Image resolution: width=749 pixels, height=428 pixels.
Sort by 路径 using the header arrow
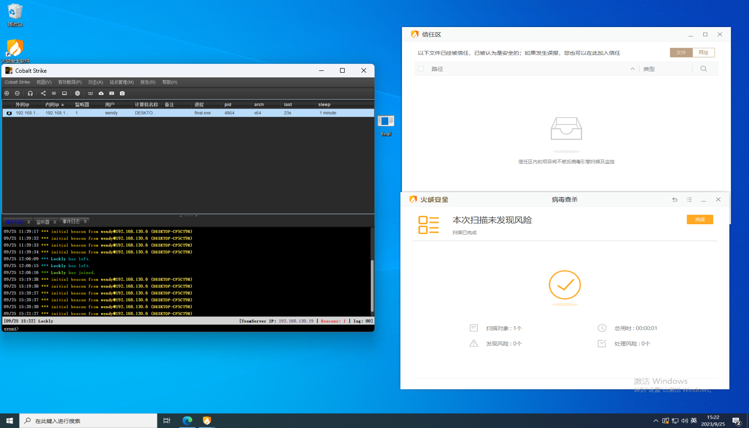633,69
